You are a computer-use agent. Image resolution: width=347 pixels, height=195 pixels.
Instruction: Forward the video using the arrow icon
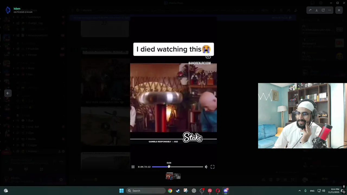(x=310, y=10)
